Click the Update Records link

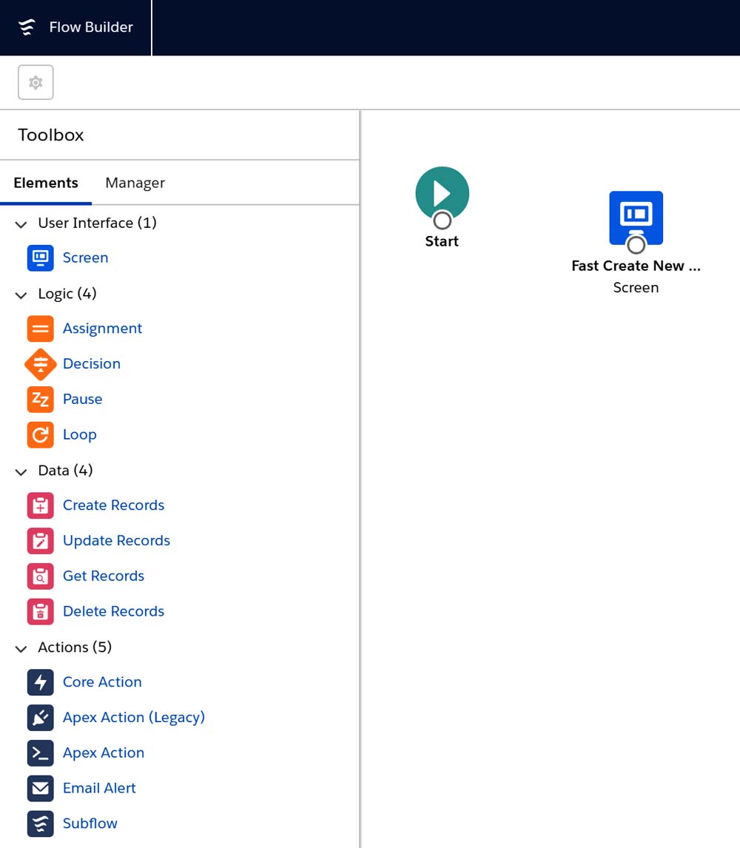116,541
